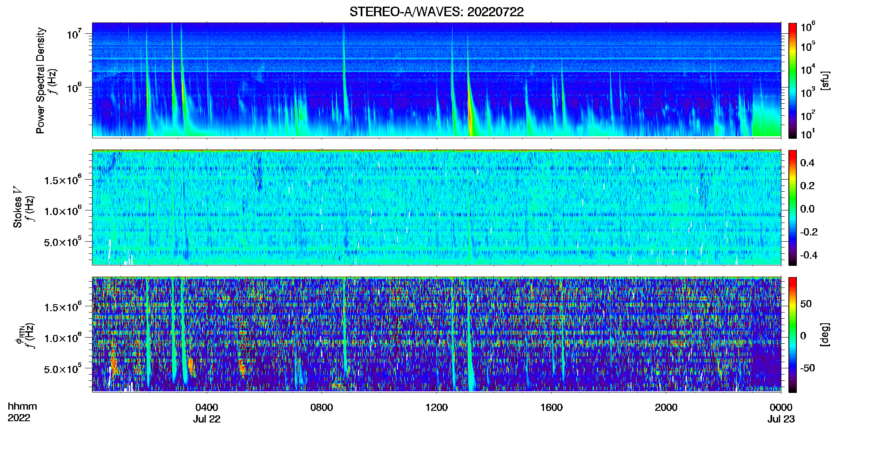Screen dimensions: 873x450
Task: Click the '0000' time tick label
Action: click(781, 407)
